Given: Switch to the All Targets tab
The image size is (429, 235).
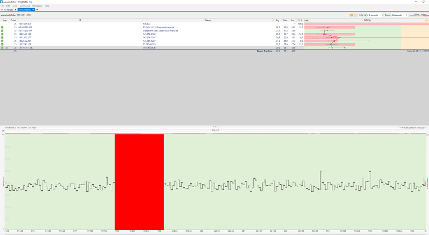Looking at the screenshot, I should click(x=8, y=9).
